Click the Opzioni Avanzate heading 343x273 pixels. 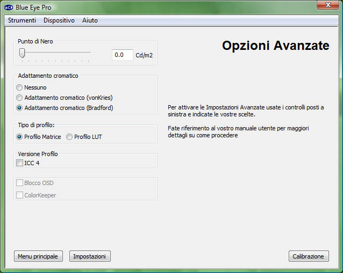(276, 46)
